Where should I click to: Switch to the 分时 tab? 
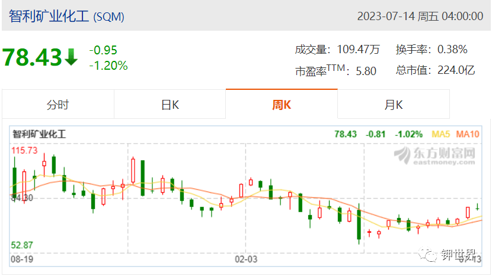coord(58,104)
